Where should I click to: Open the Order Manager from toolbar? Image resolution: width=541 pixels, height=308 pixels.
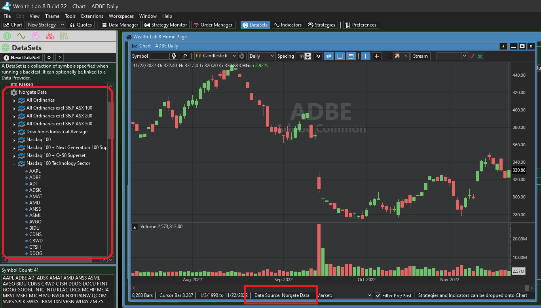click(x=213, y=25)
